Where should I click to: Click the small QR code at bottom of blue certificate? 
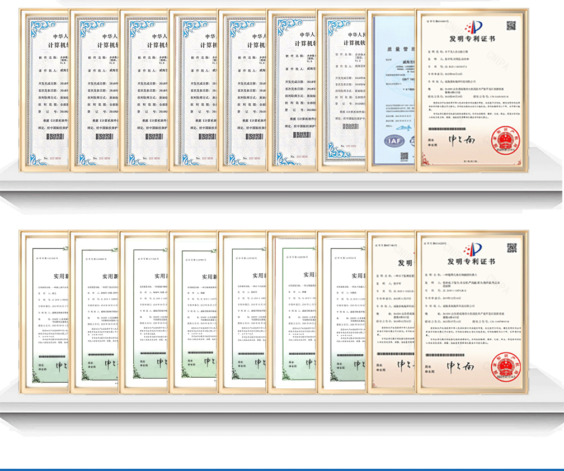(404, 156)
